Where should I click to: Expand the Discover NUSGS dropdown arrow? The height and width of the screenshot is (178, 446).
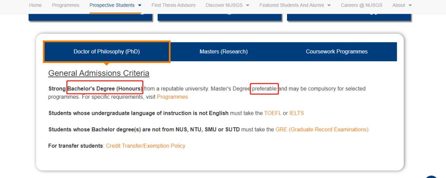pos(247,5)
